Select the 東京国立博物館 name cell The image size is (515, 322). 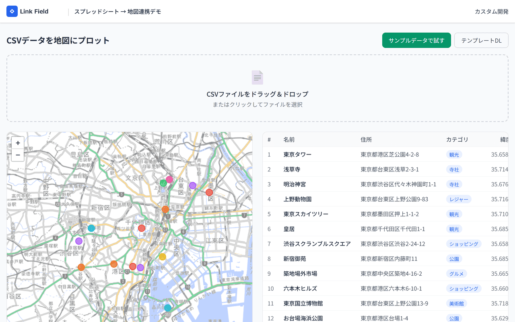303,303
